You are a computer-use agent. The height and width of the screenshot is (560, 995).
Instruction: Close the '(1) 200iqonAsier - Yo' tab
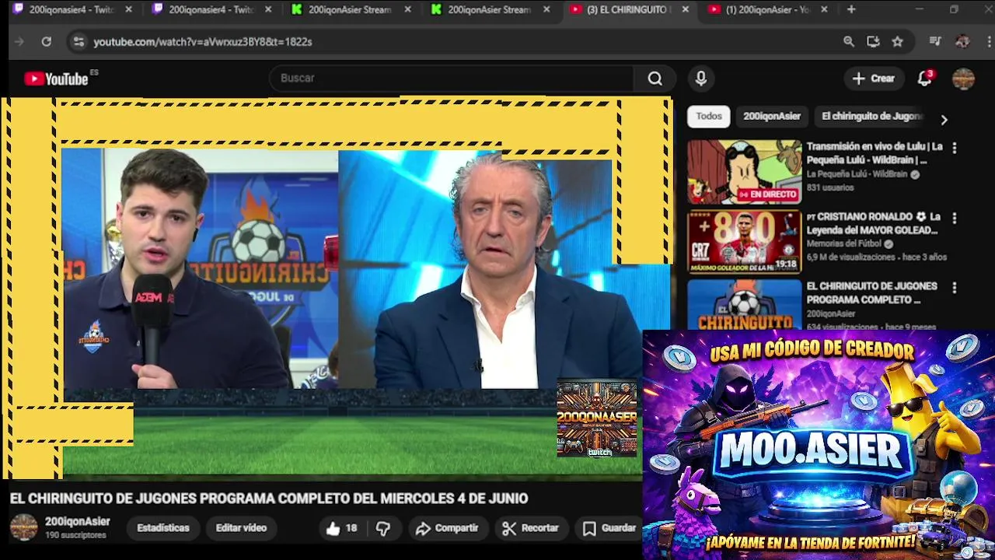pos(824,9)
